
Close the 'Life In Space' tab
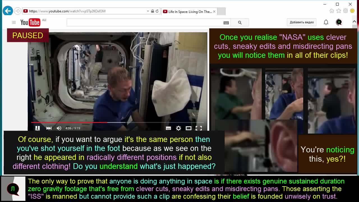[x=214, y=12]
